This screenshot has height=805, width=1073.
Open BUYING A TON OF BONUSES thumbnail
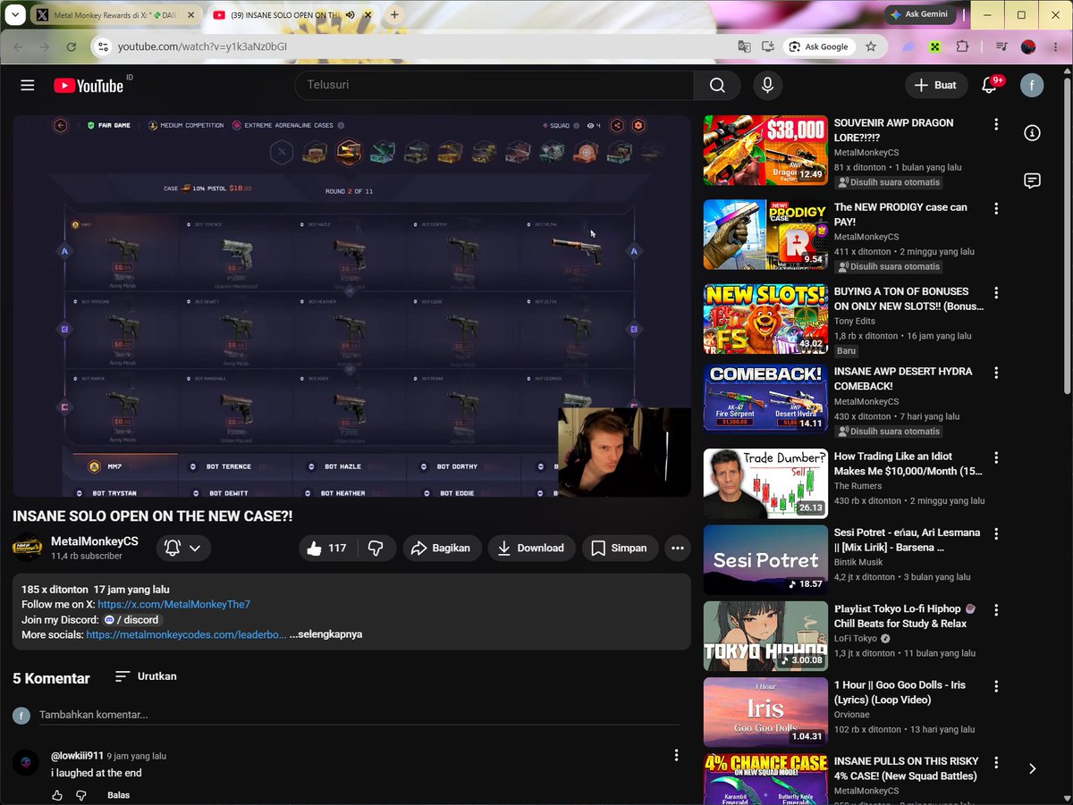coord(765,319)
